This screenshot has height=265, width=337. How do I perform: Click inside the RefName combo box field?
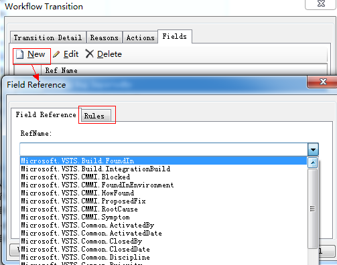[x=163, y=149]
